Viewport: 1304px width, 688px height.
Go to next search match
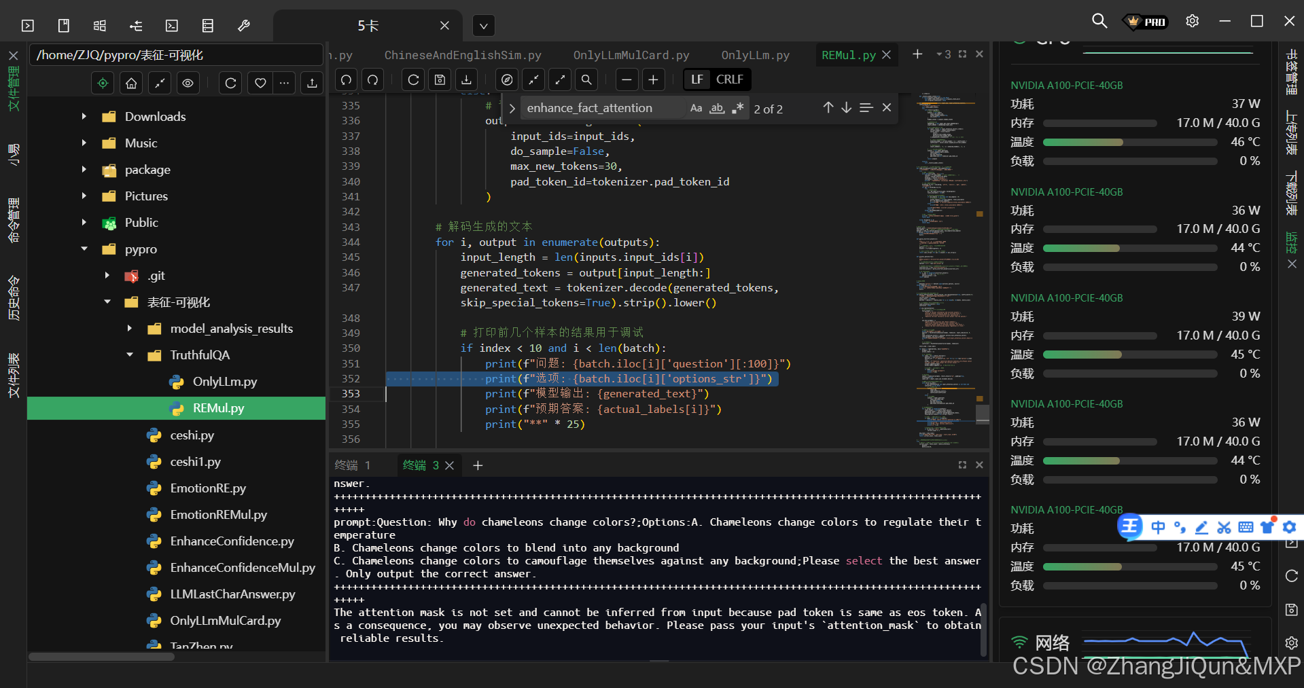coord(847,107)
